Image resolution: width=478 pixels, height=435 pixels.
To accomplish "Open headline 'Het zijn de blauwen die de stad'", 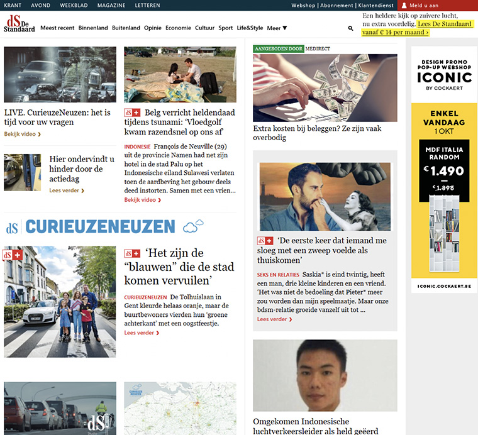I will pyautogui.click(x=179, y=267).
